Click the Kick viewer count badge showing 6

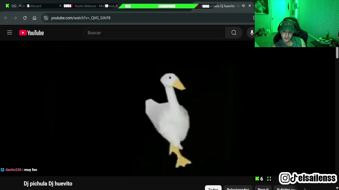259,179
